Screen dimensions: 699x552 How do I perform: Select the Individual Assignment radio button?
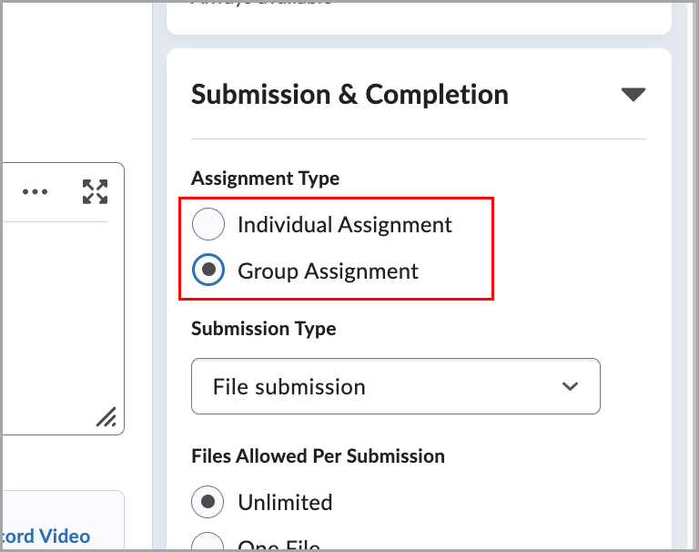click(208, 224)
